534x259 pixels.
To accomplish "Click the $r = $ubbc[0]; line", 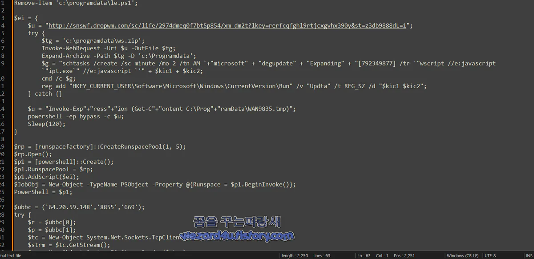I will (x=52, y=222).
